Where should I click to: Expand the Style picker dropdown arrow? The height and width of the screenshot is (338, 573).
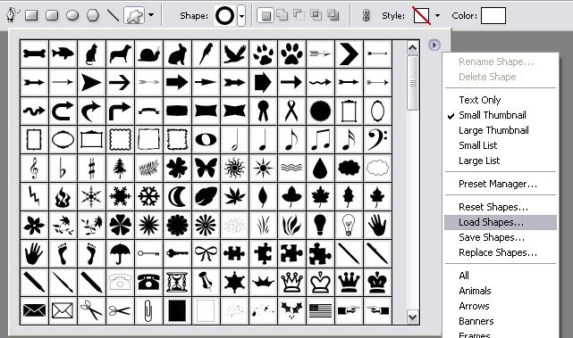click(x=437, y=16)
